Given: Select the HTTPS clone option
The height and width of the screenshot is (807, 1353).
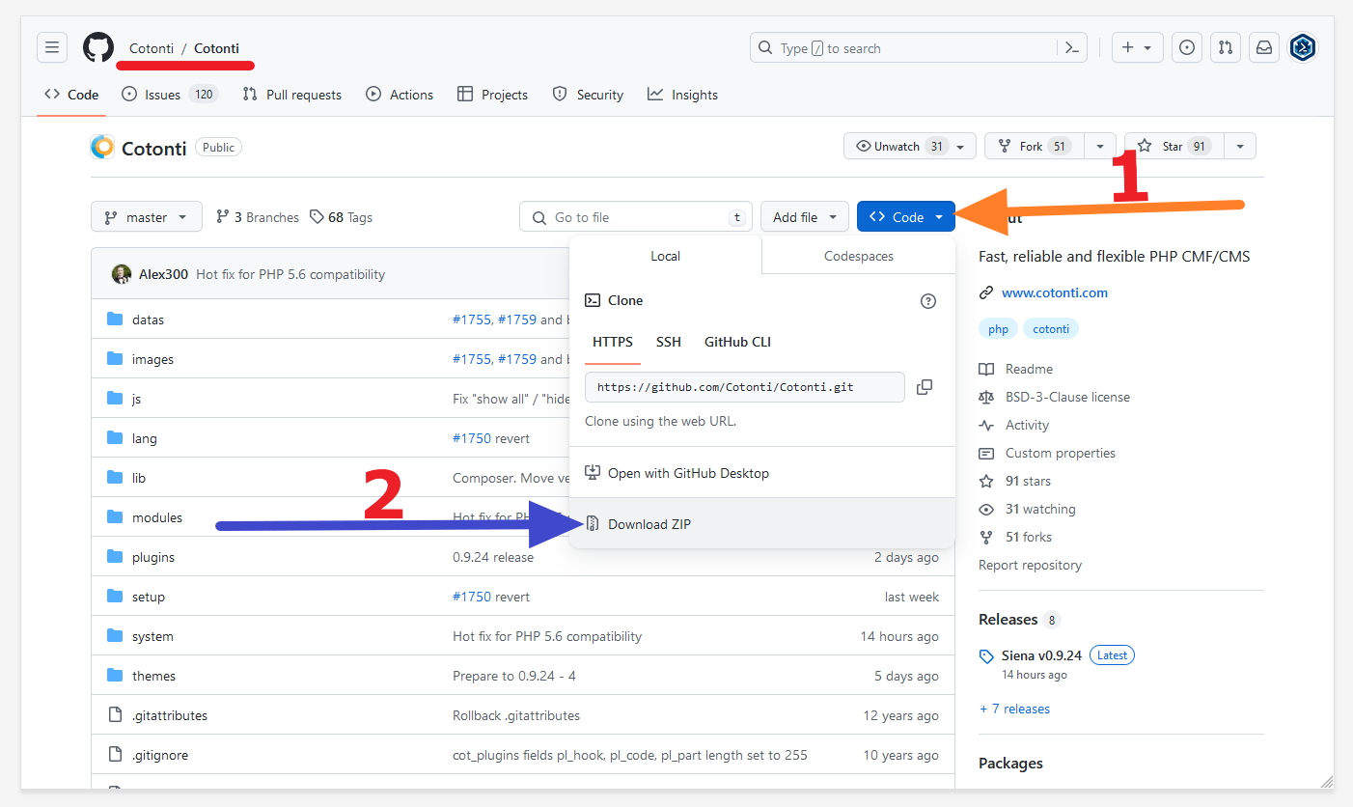Looking at the screenshot, I should coord(613,342).
